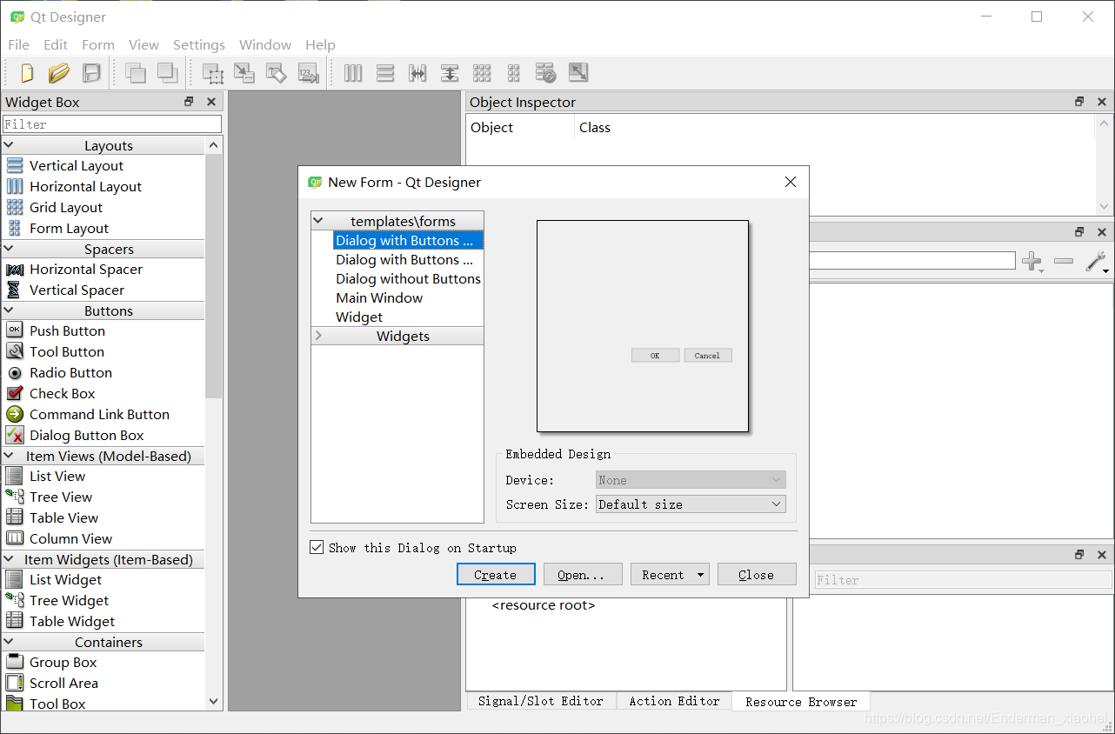The image size is (1115, 734).
Task: Collapse the Spacers category
Action: coord(10,249)
